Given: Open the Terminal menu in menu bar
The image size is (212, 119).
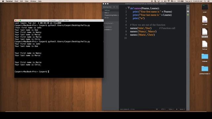Looking at the screenshot, I should tap(9, 1).
